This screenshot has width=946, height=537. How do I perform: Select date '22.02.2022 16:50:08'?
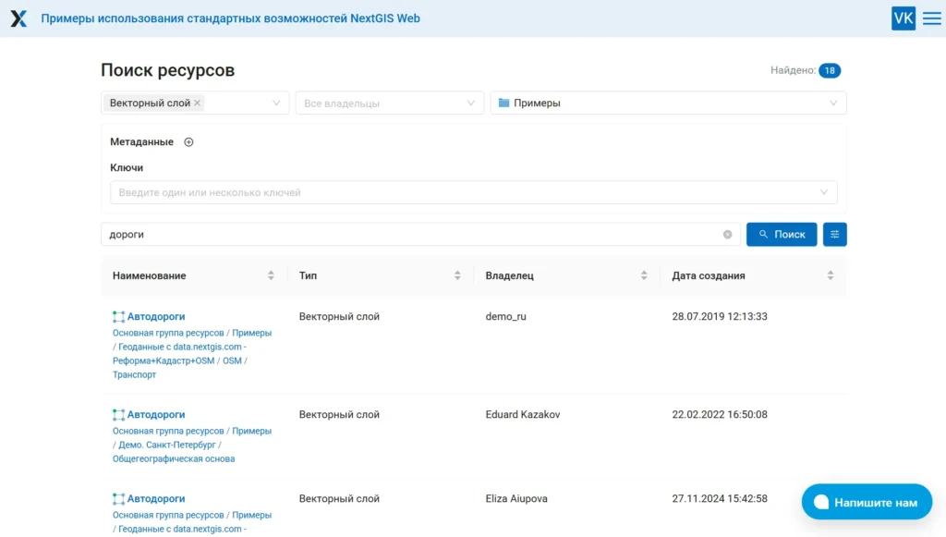[720, 414]
